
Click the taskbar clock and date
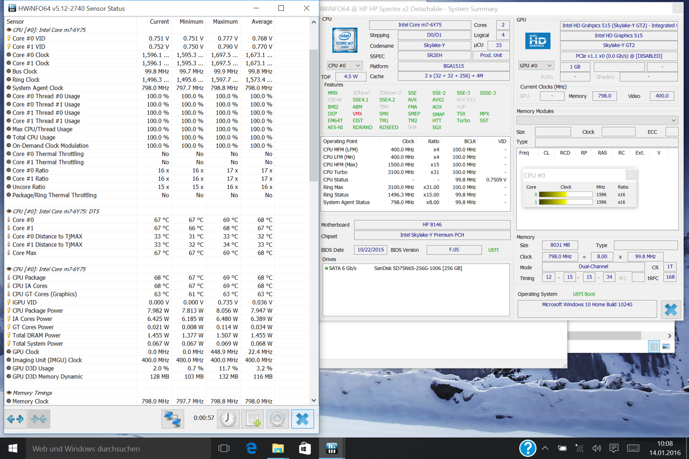click(x=665, y=448)
